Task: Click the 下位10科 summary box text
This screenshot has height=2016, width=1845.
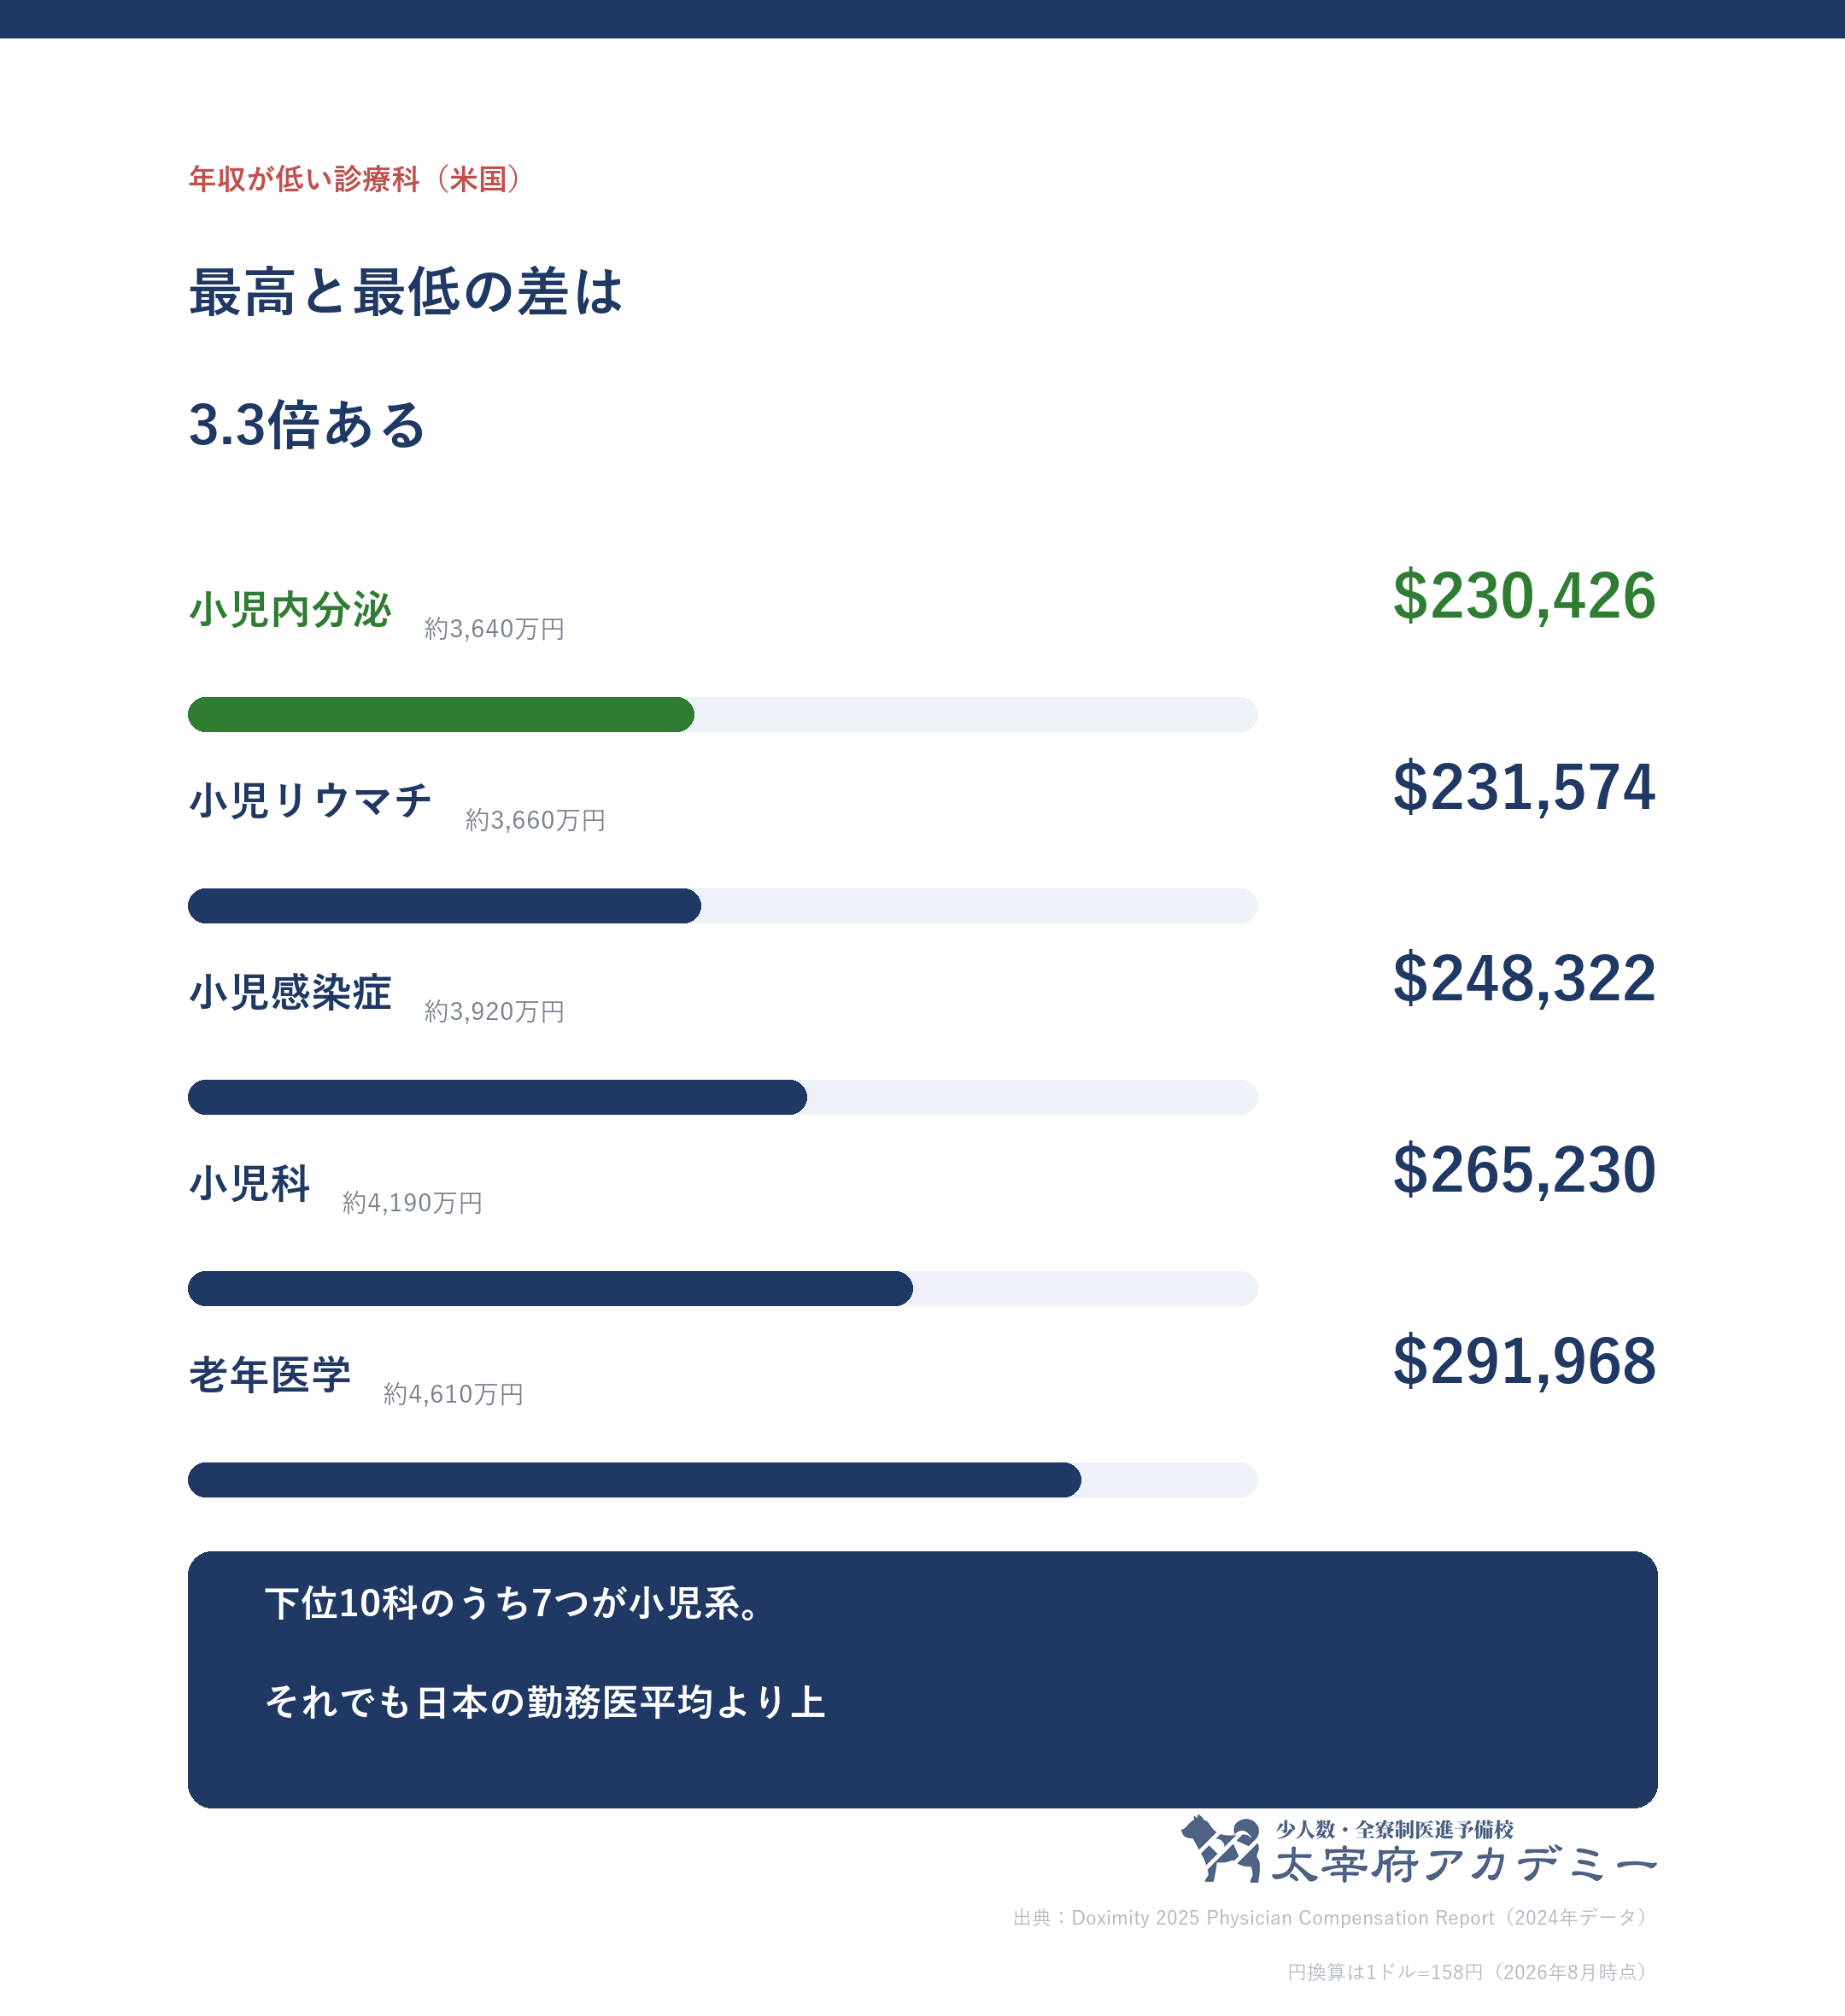Action: click(545, 1652)
